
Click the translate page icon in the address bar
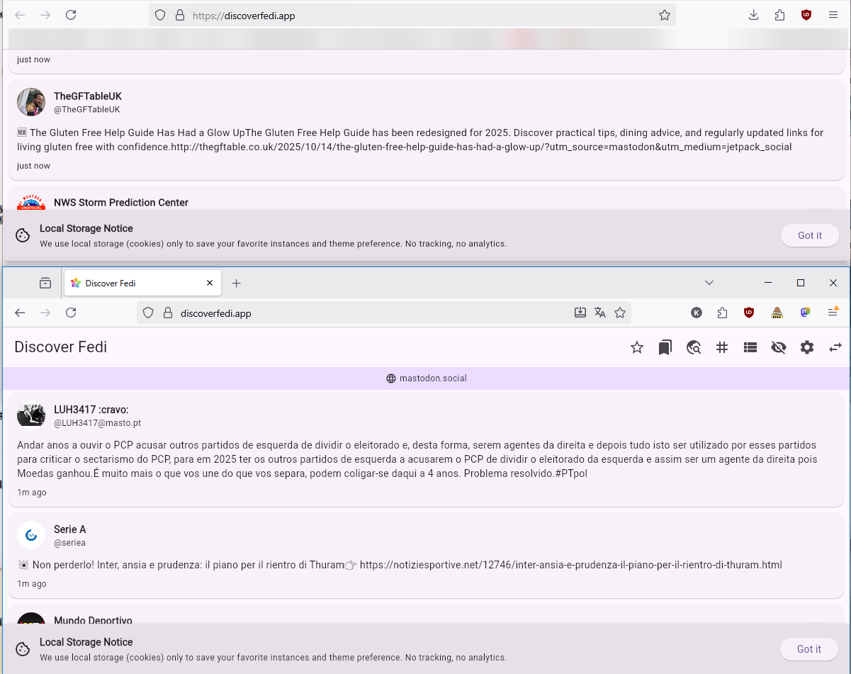pos(600,313)
